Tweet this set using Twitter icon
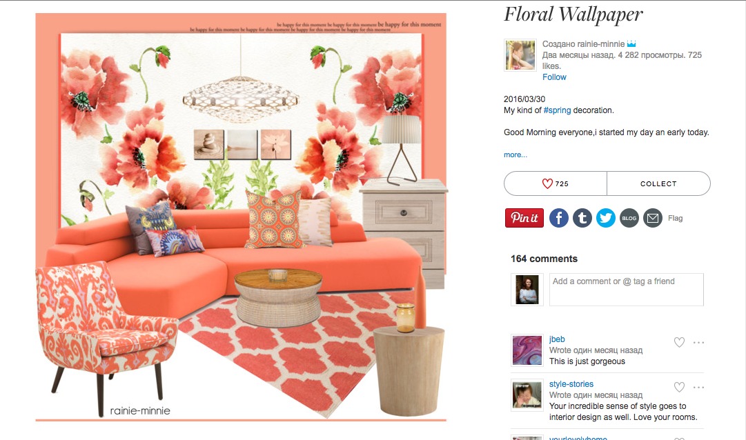746x440 pixels. (606, 218)
